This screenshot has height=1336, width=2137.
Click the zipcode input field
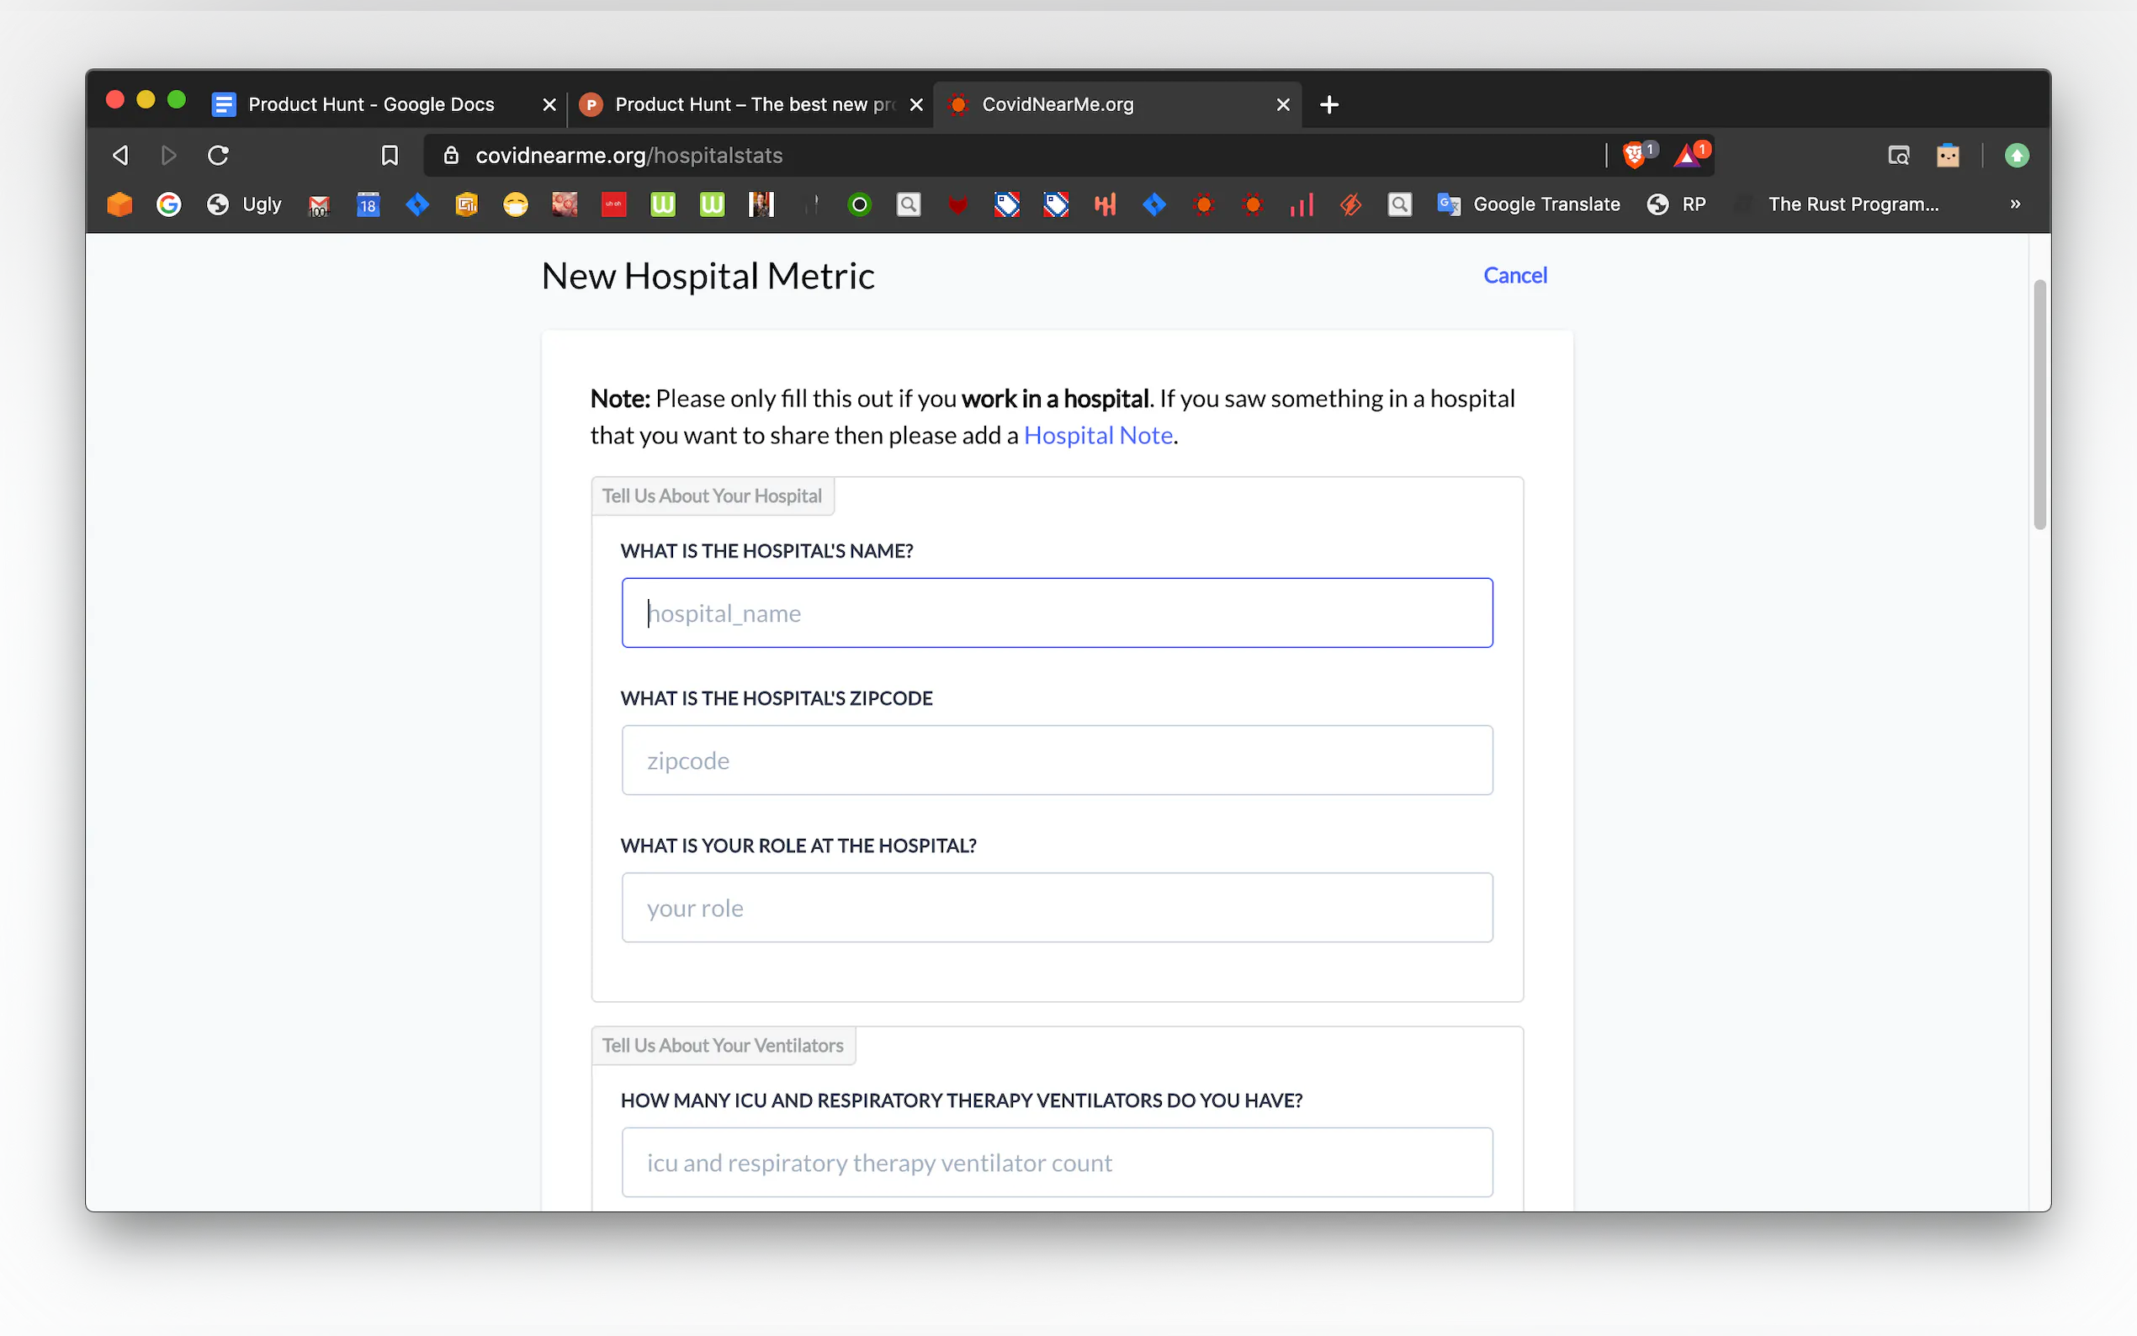click(1057, 760)
